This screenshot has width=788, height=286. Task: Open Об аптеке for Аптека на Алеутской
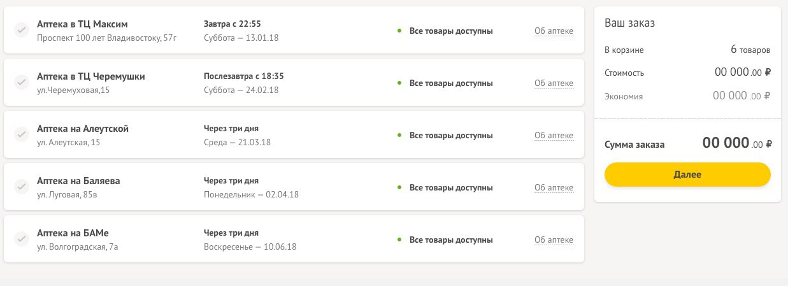554,135
